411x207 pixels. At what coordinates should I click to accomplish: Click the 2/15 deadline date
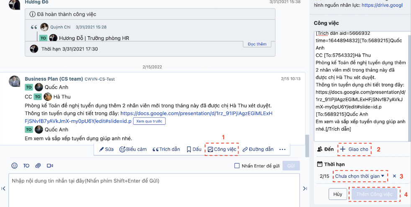click(324, 176)
